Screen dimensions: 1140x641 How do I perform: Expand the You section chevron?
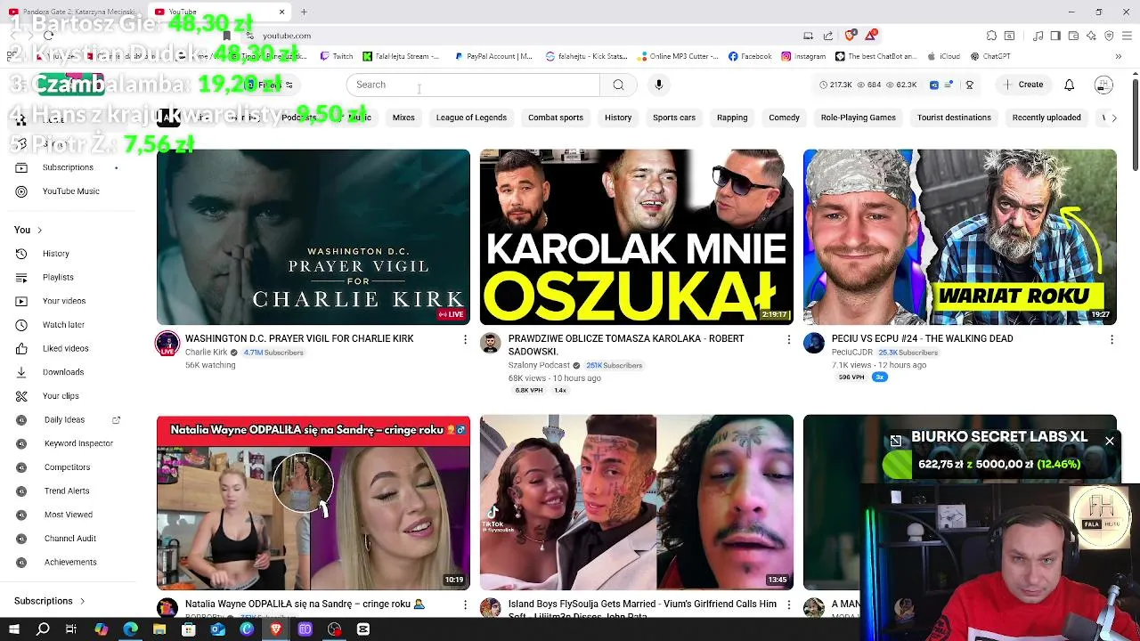click(x=39, y=231)
